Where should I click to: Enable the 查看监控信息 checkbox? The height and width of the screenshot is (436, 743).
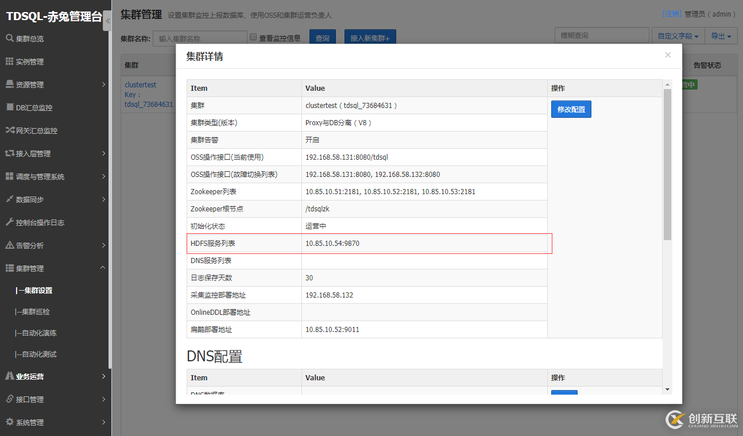click(253, 36)
